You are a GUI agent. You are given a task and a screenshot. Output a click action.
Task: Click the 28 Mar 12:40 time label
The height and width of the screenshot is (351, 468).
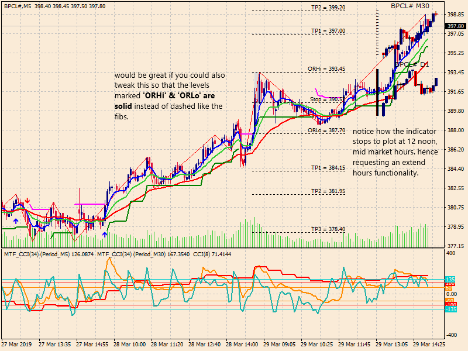click(204, 344)
